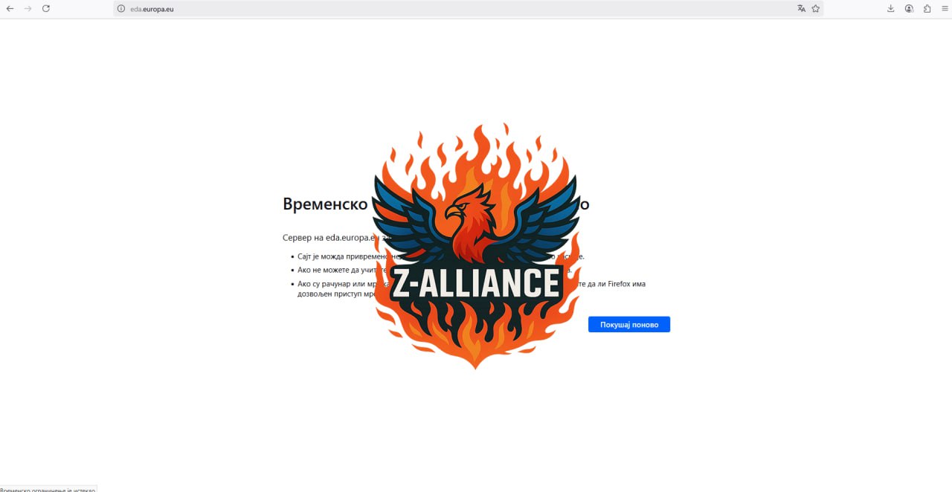Click the blue "Покушај поново" button
The image size is (952, 492).
(x=629, y=325)
